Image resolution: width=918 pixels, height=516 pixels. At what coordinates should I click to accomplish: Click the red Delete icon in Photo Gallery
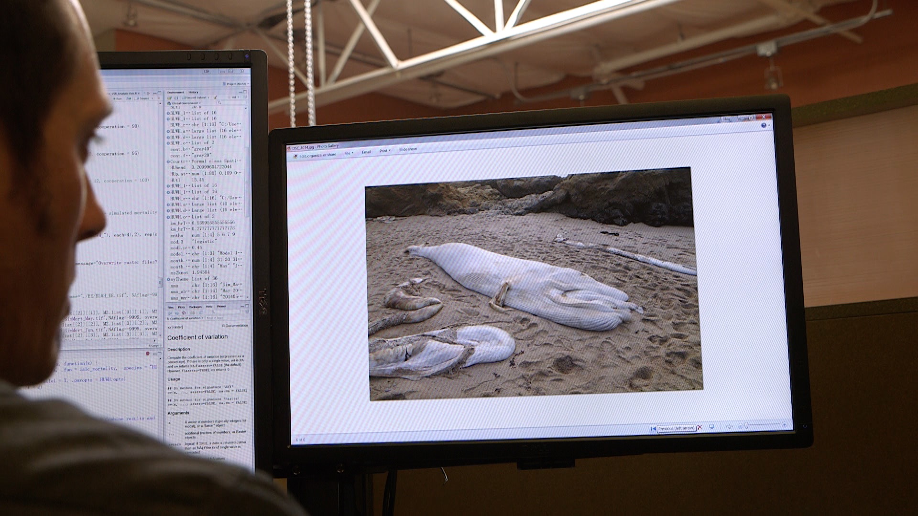[699, 428]
